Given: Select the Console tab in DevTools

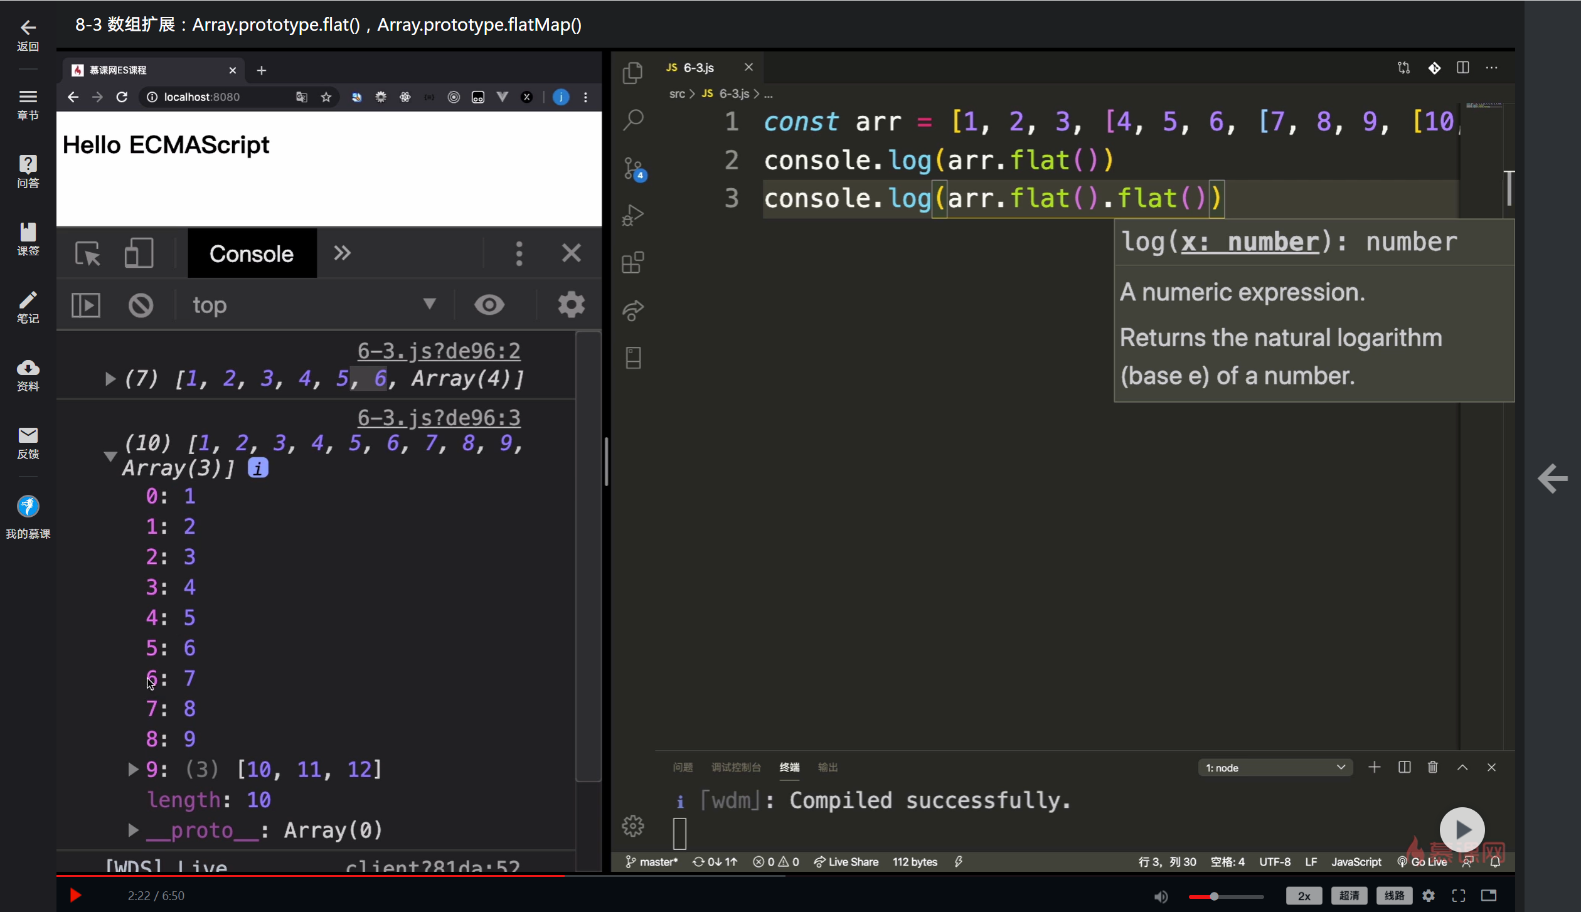Looking at the screenshot, I should pos(252,254).
